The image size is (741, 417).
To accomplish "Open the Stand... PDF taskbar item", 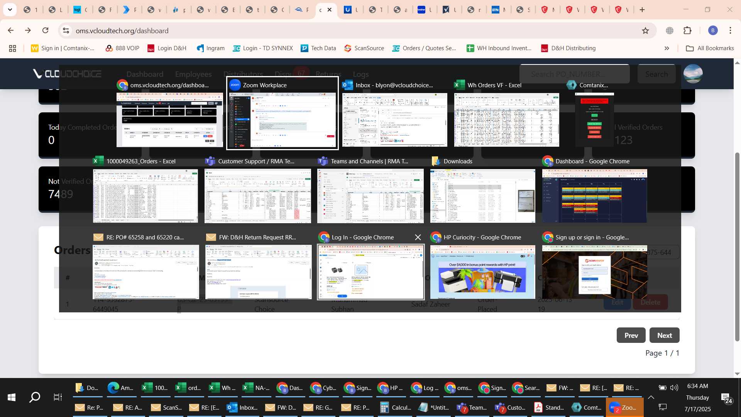I will (549, 407).
